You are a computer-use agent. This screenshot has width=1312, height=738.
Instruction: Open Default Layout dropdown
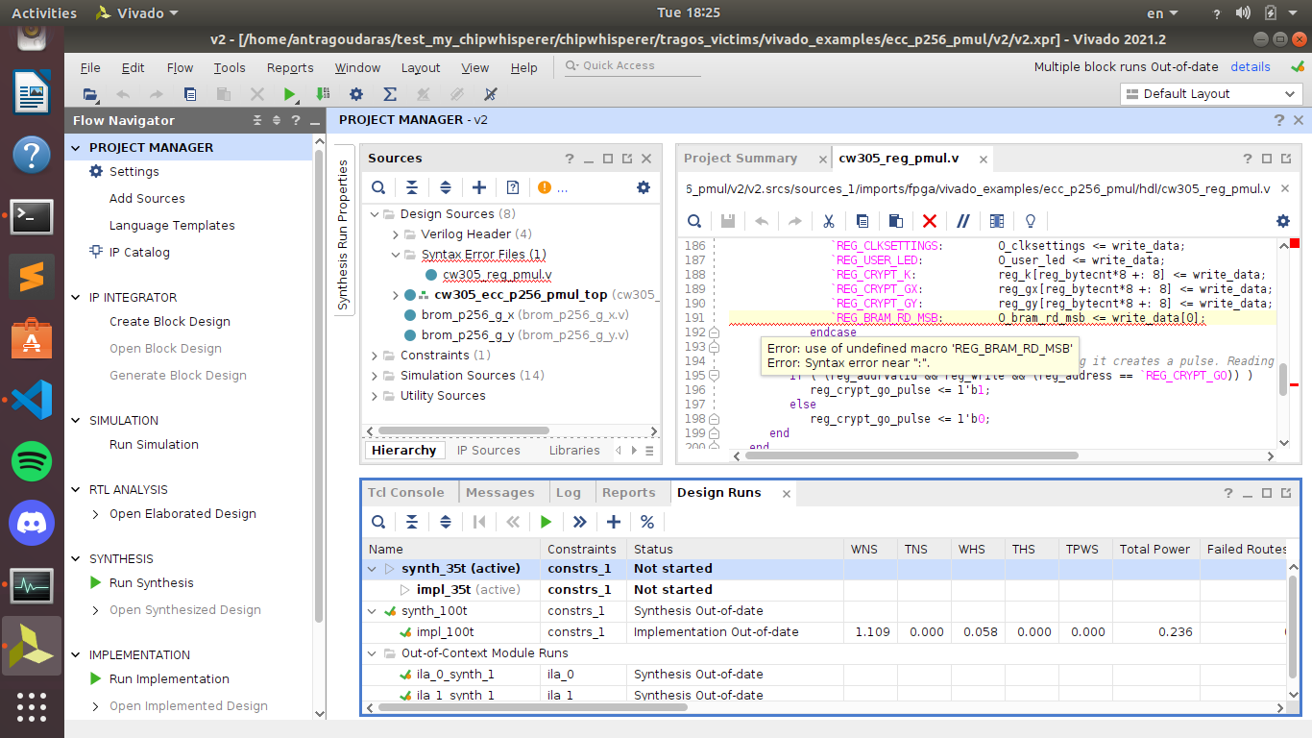[x=1211, y=94]
